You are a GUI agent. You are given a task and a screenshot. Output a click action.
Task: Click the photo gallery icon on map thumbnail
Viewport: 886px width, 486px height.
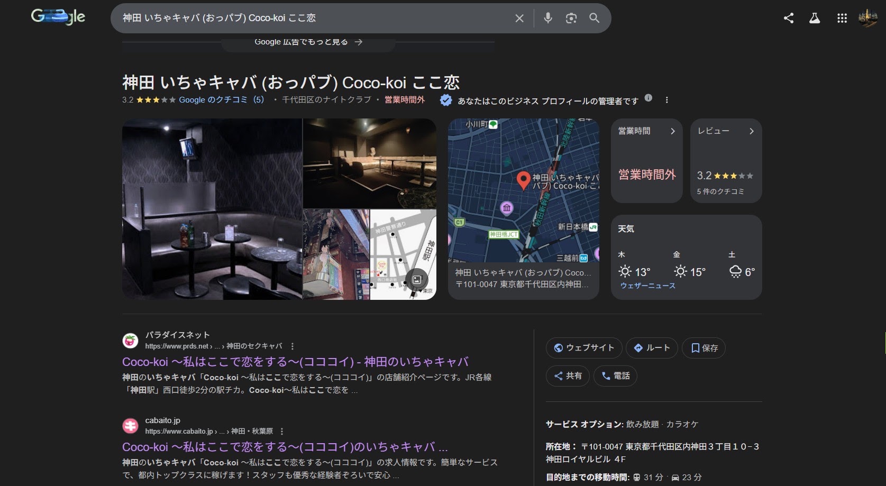tap(417, 280)
